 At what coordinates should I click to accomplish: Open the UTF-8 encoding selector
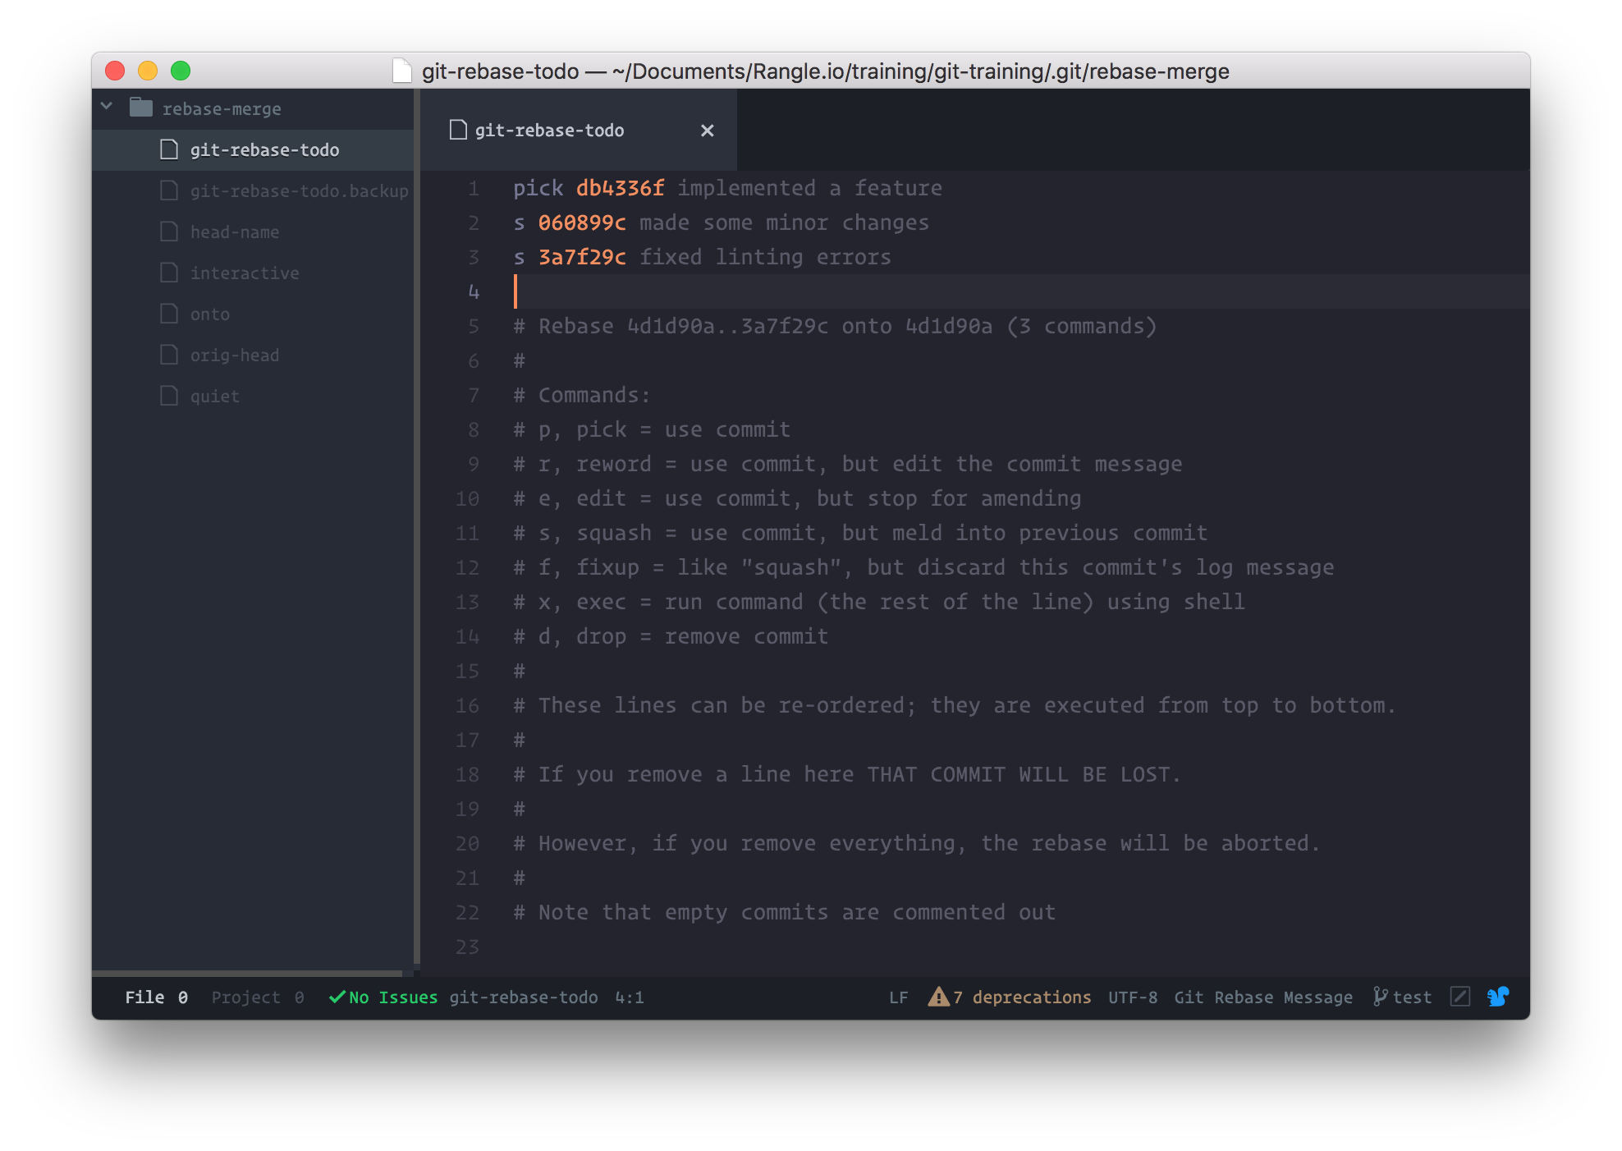(1132, 997)
